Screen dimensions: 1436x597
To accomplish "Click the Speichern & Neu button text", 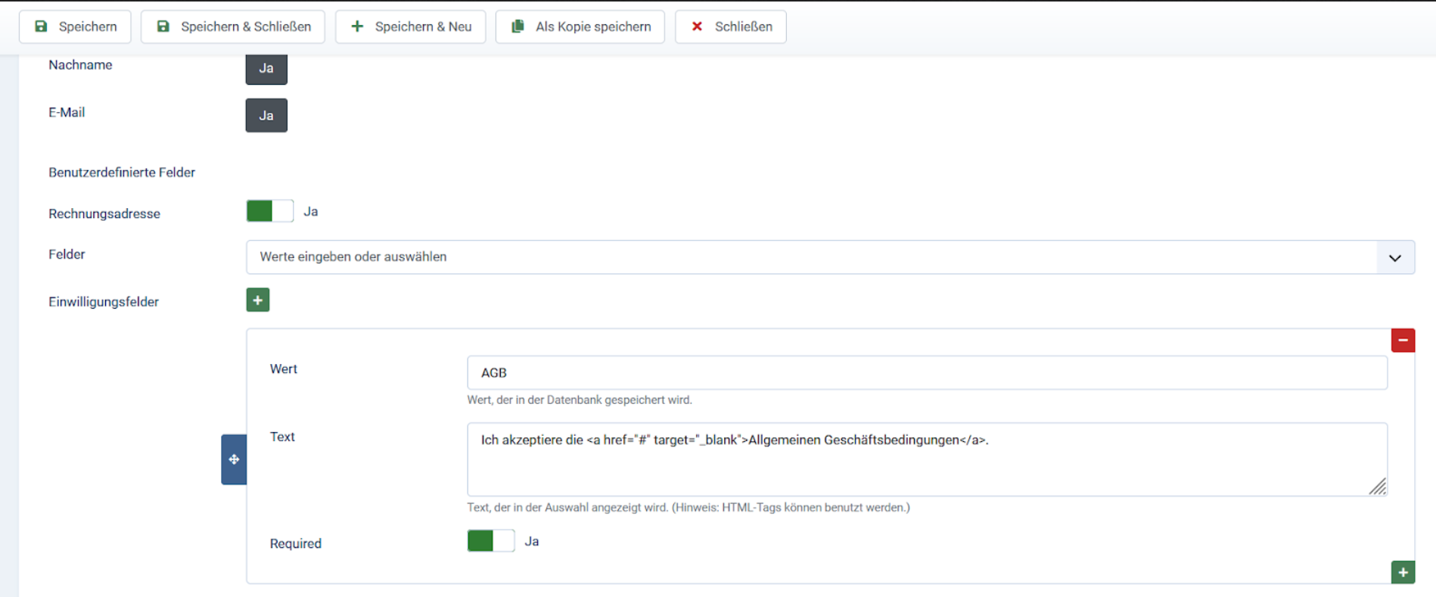I will 423,26.
